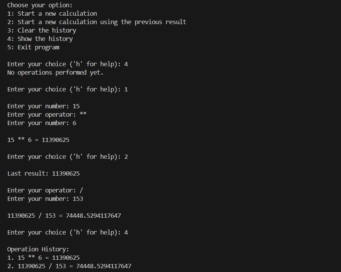Select the '1: Start a new calculation' line
The width and height of the screenshot is (341, 272).
[x=52, y=14]
